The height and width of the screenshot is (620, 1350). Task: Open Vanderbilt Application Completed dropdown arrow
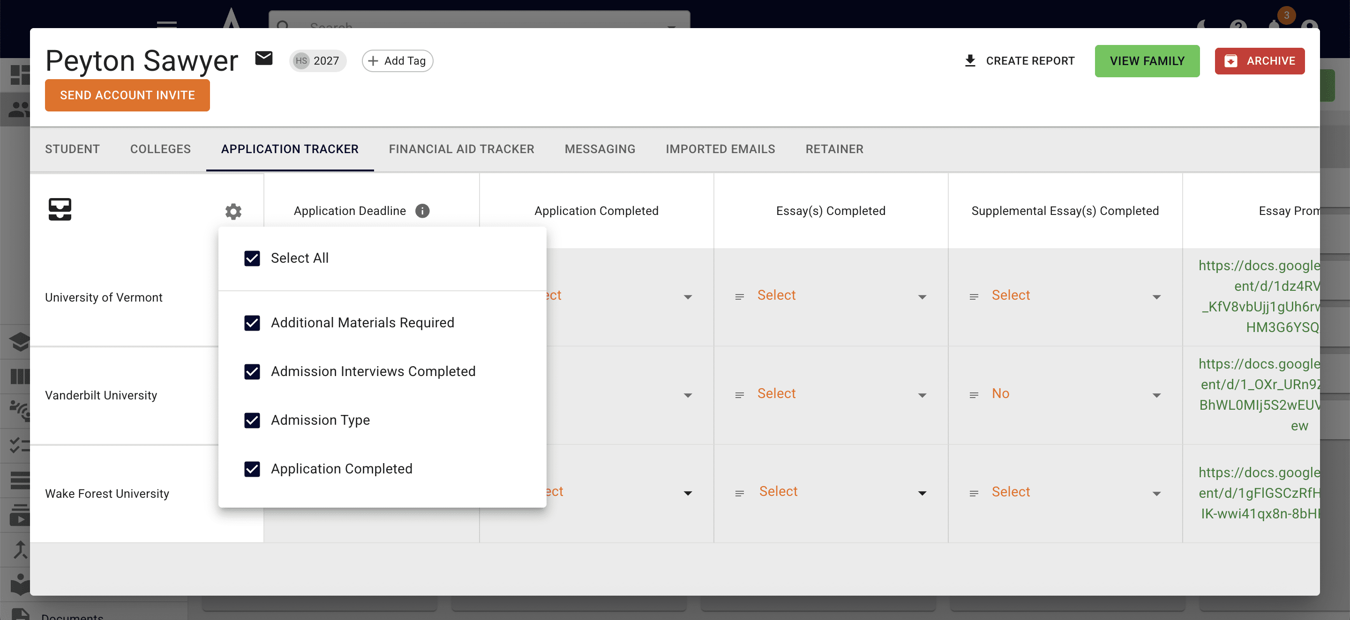(688, 395)
